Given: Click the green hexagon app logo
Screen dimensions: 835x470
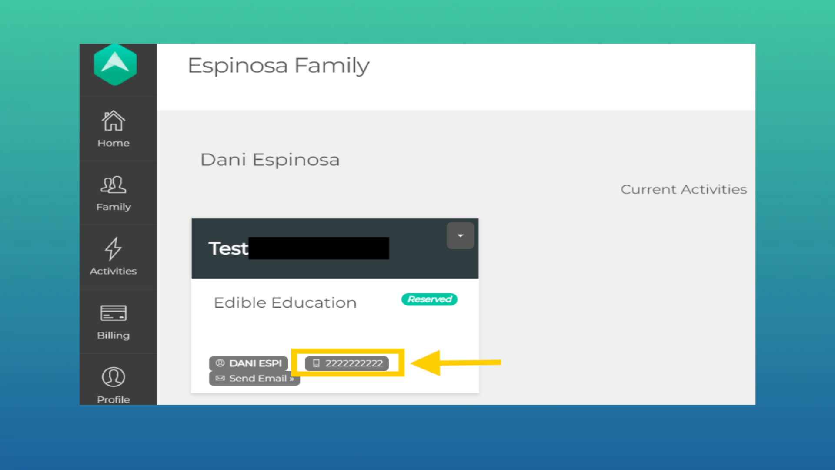Looking at the screenshot, I should [x=115, y=65].
